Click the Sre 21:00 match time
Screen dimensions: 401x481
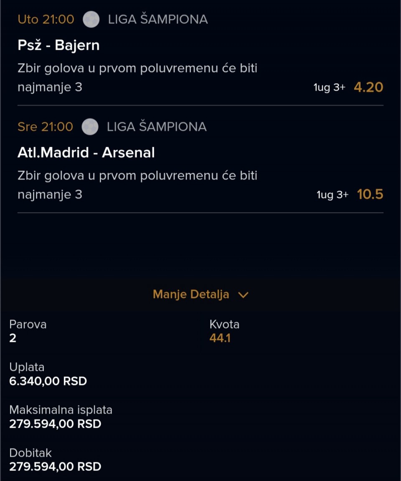[x=45, y=127]
